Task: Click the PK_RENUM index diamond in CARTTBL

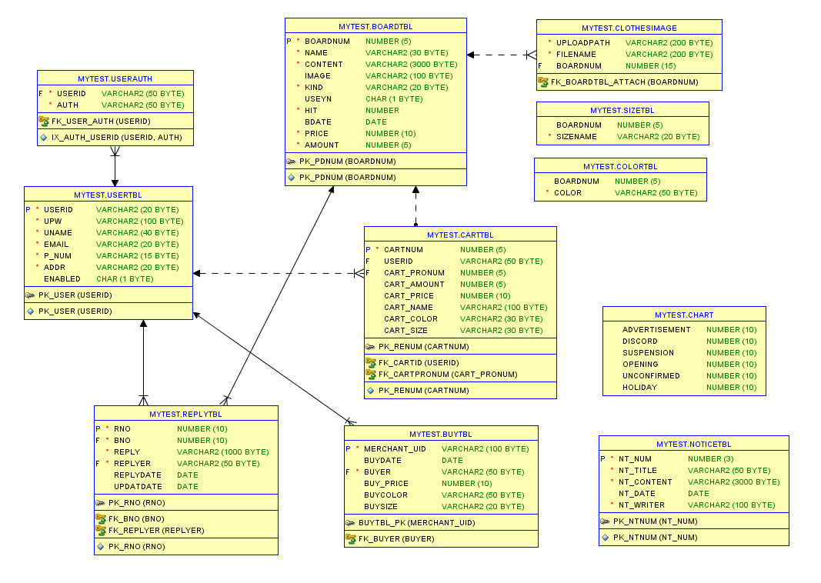Action: point(372,390)
